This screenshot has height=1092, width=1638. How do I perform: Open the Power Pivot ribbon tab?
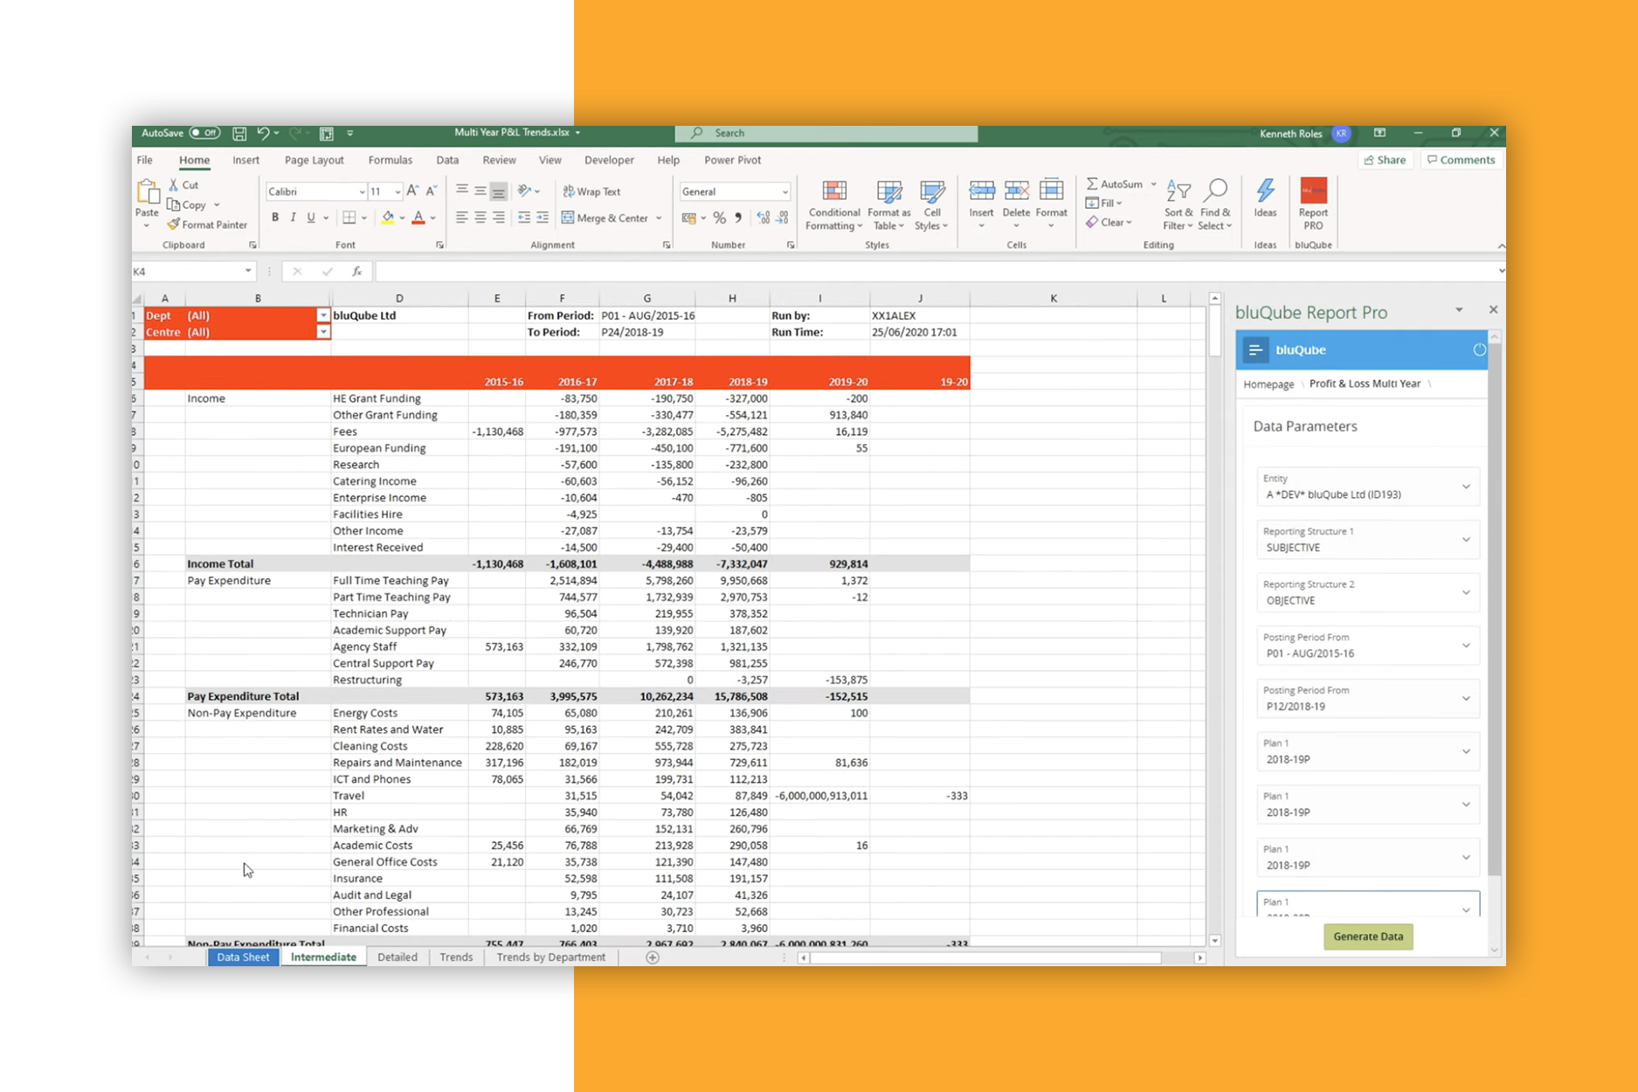point(732,161)
